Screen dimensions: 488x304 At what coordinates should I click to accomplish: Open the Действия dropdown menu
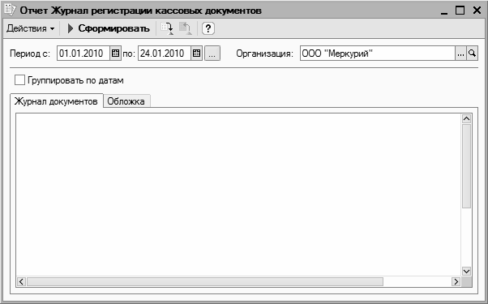tap(31, 28)
